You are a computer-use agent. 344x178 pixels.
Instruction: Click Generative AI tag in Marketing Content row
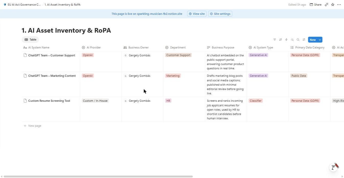[258, 76]
